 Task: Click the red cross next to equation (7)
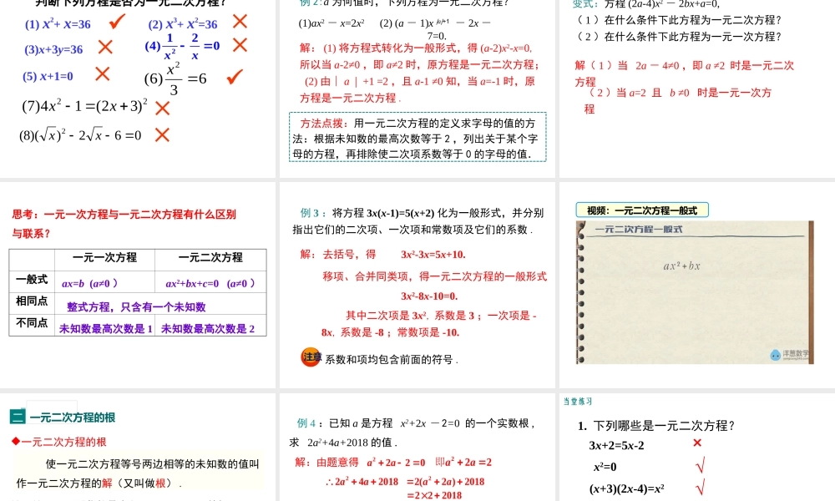pos(162,108)
